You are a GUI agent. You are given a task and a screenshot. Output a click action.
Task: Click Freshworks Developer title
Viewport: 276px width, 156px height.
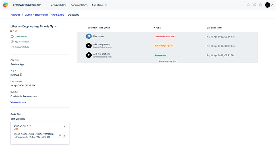27,5
